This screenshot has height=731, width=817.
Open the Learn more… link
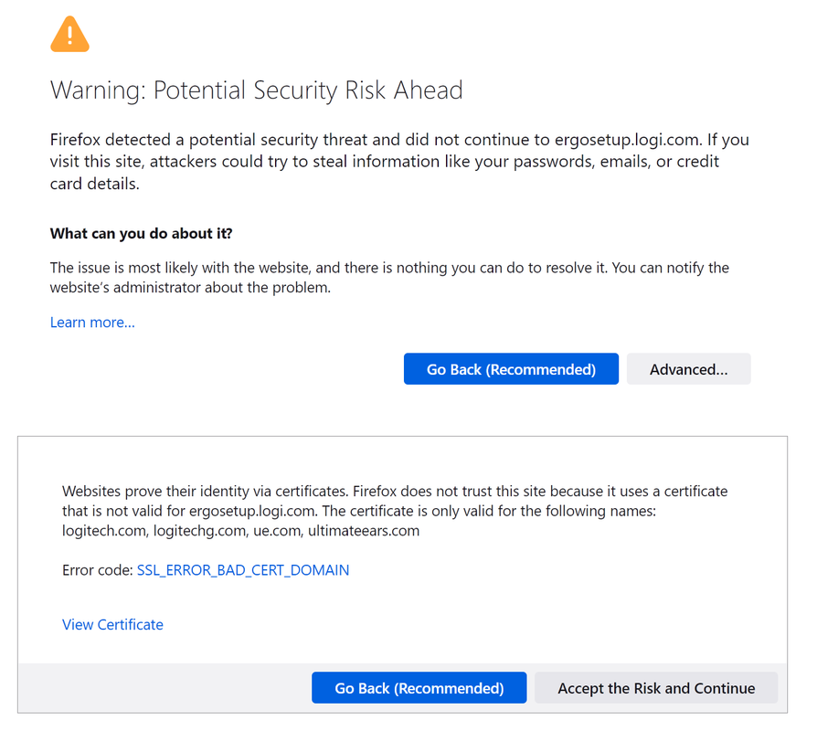tap(92, 323)
